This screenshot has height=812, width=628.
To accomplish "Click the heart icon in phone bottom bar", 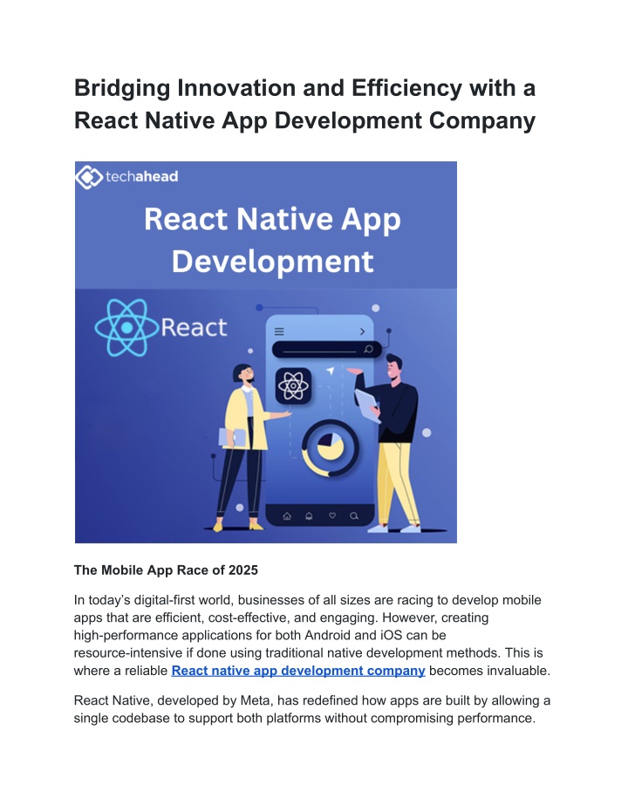I will (x=332, y=515).
